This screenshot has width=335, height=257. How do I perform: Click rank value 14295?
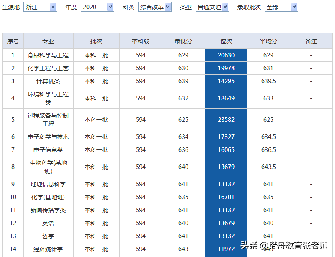point(226,81)
